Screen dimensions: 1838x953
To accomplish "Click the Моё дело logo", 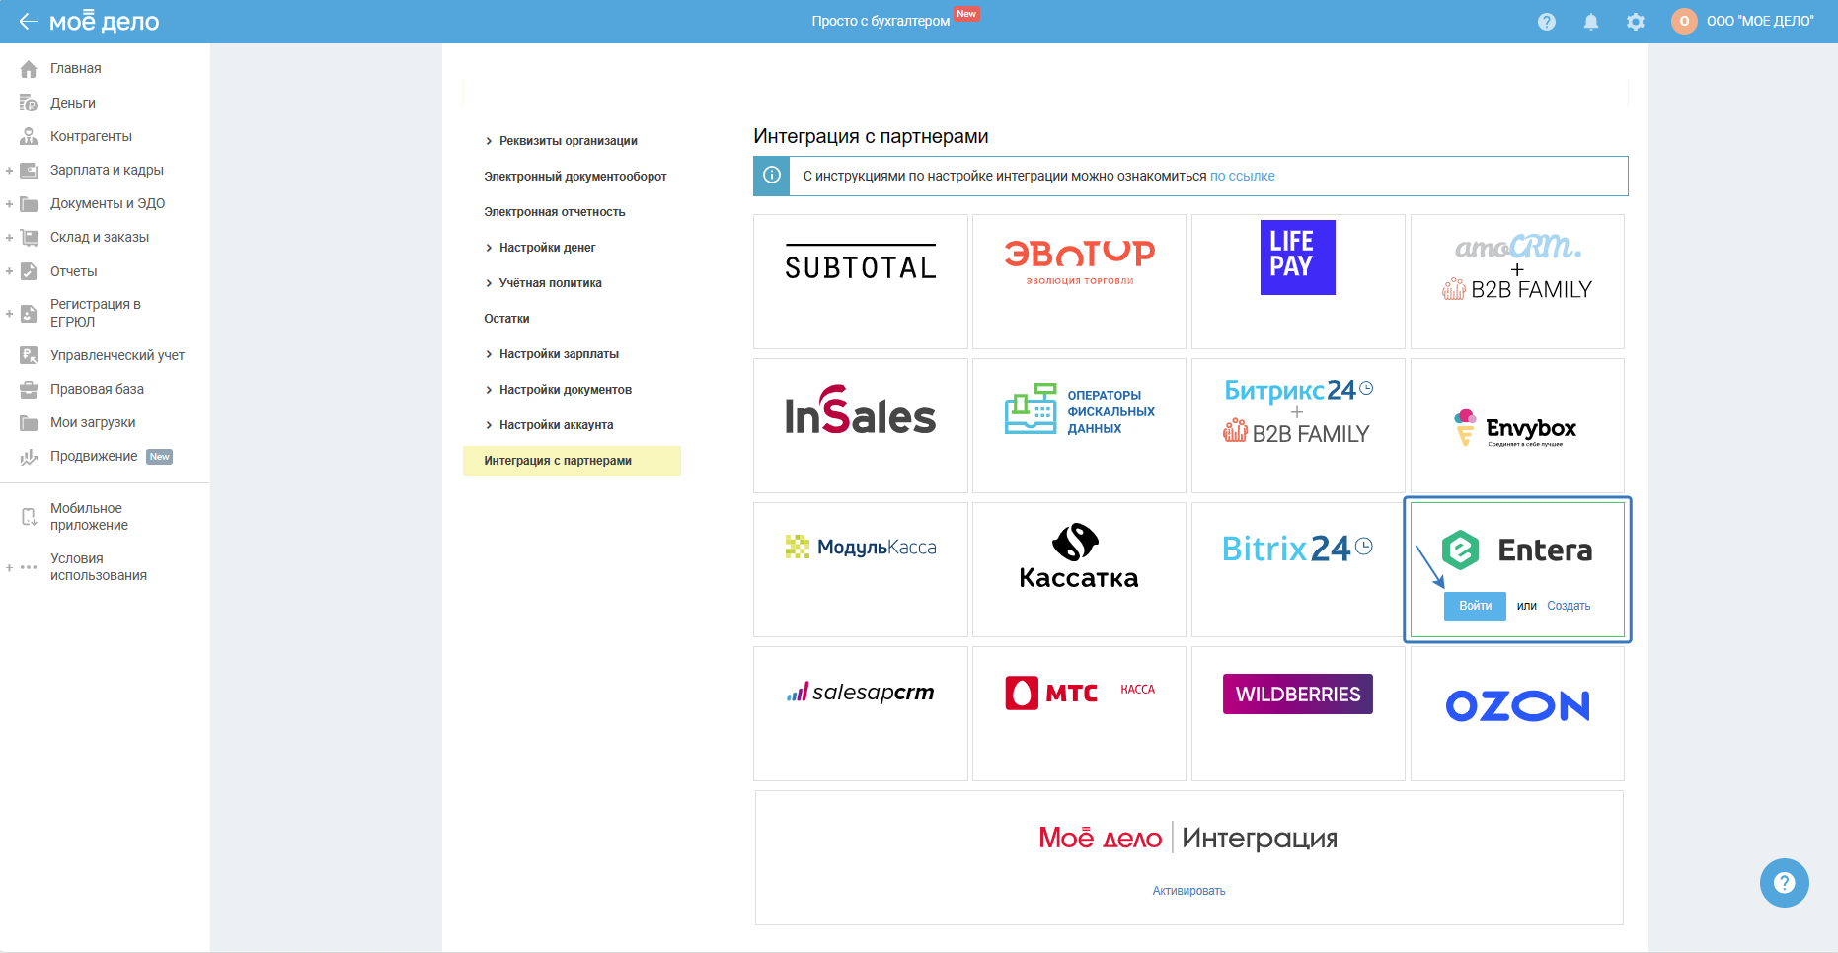I will (105, 21).
